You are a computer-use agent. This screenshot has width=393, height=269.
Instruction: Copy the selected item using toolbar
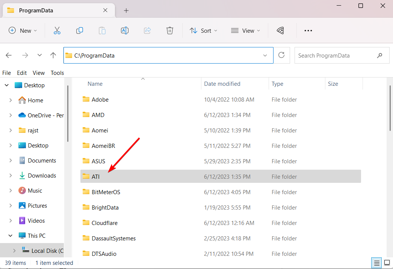tap(79, 30)
